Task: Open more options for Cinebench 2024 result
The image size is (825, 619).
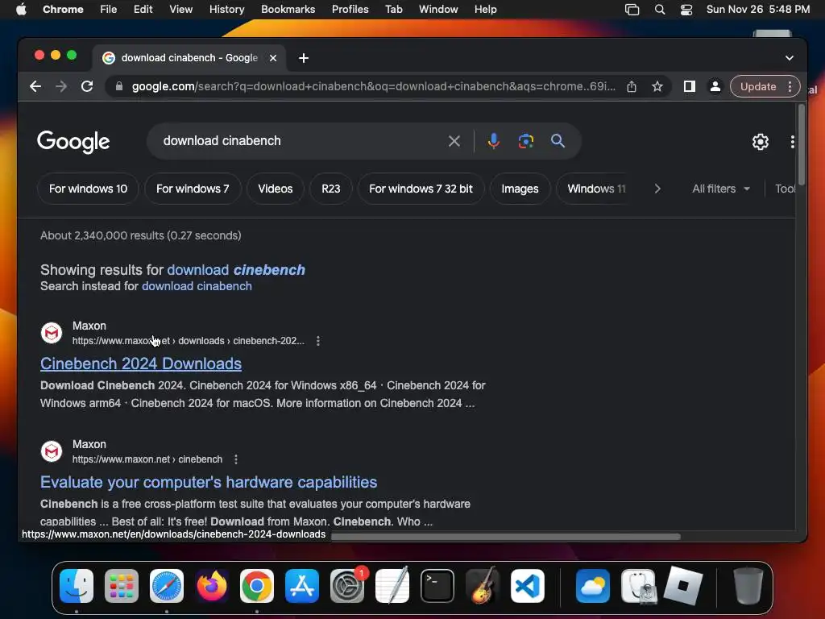Action: [317, 341]
